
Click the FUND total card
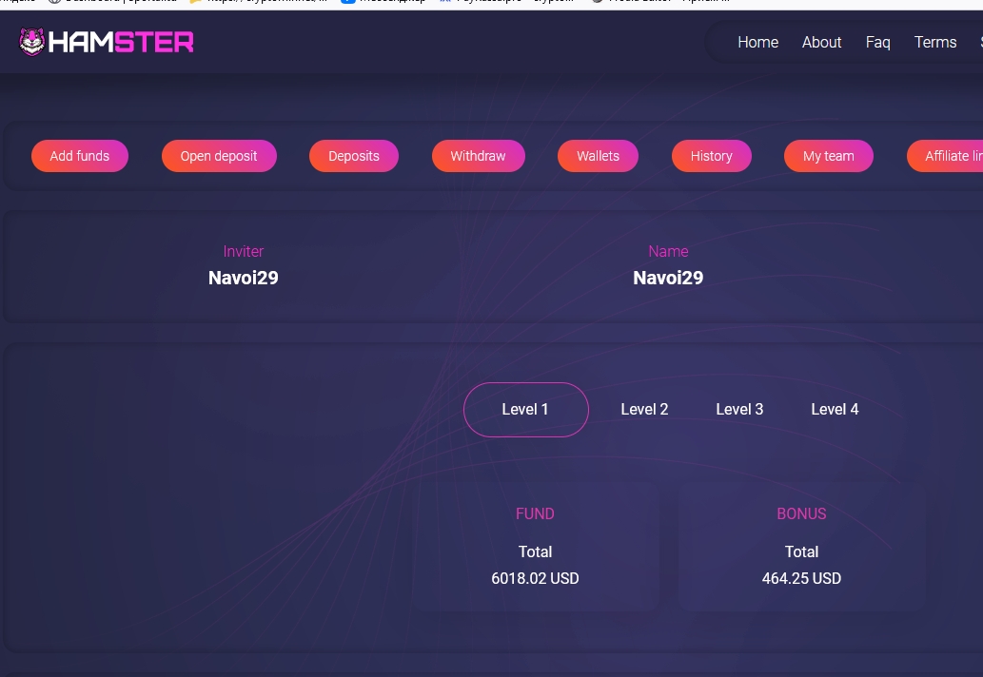(535, 547)
